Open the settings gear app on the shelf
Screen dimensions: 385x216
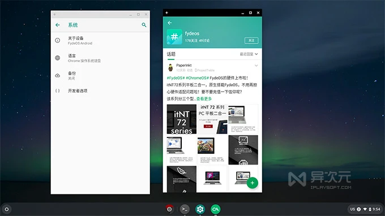point(200,209)
